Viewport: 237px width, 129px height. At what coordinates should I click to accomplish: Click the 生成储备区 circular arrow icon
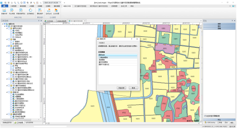pos(30,10)
